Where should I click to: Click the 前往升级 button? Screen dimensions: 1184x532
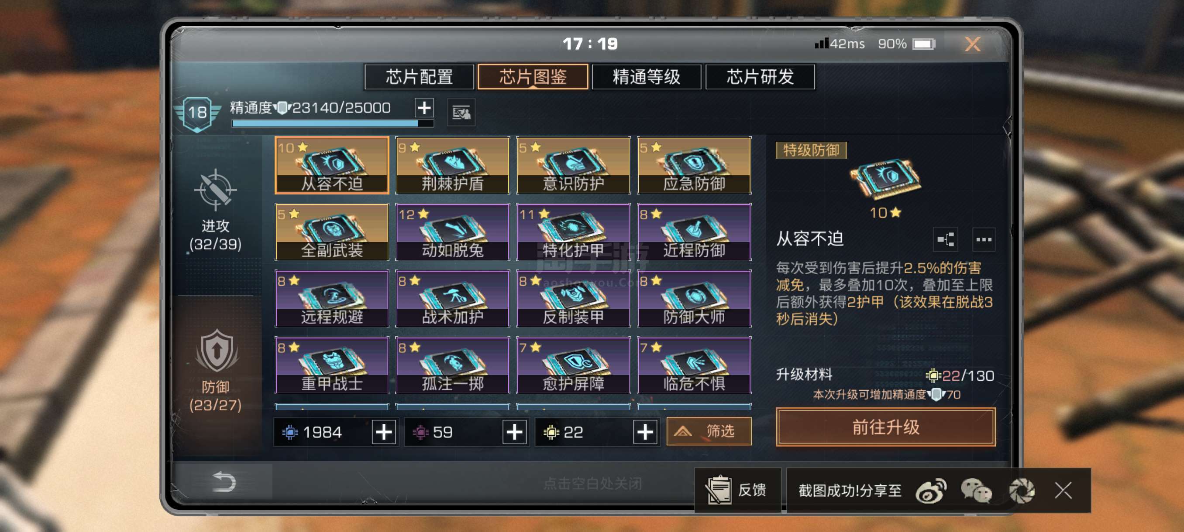tap(885, 427)
